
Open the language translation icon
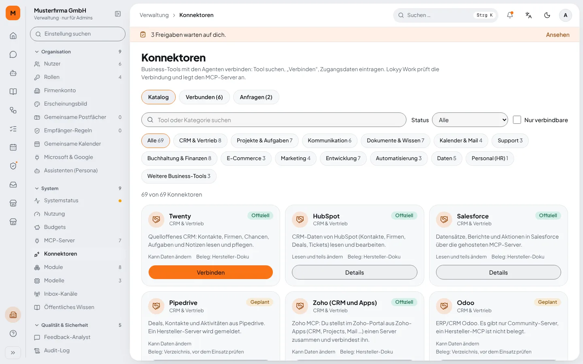coord(528,15)
